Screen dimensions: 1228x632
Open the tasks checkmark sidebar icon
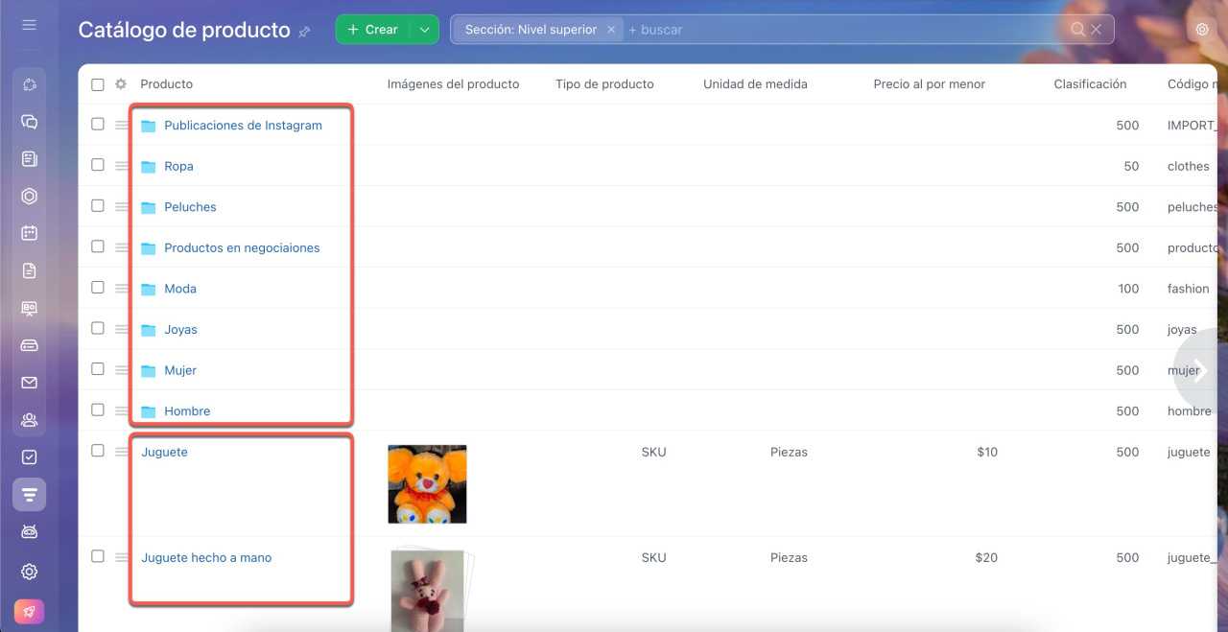(29, 457)
